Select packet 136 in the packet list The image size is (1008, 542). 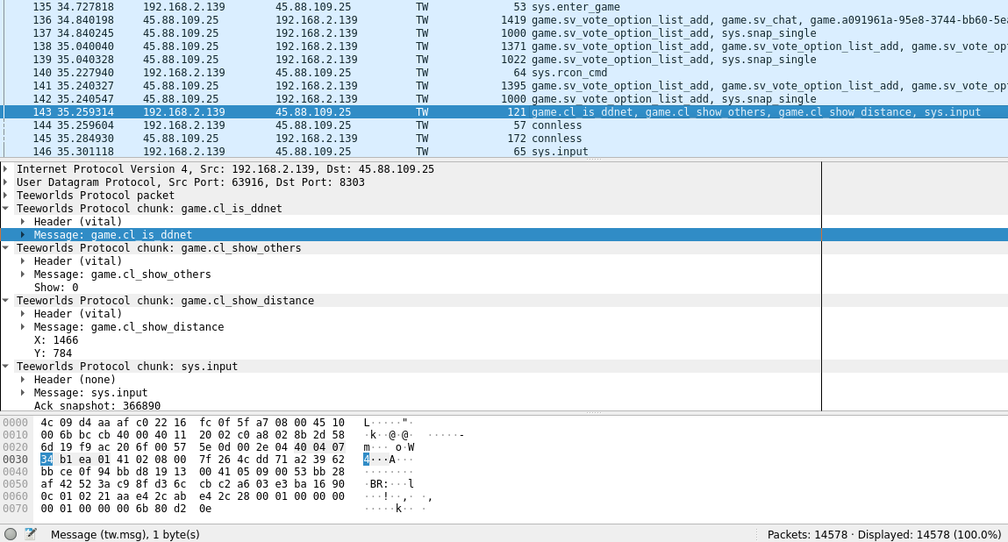pyautogui.click(x=504, y=20)
